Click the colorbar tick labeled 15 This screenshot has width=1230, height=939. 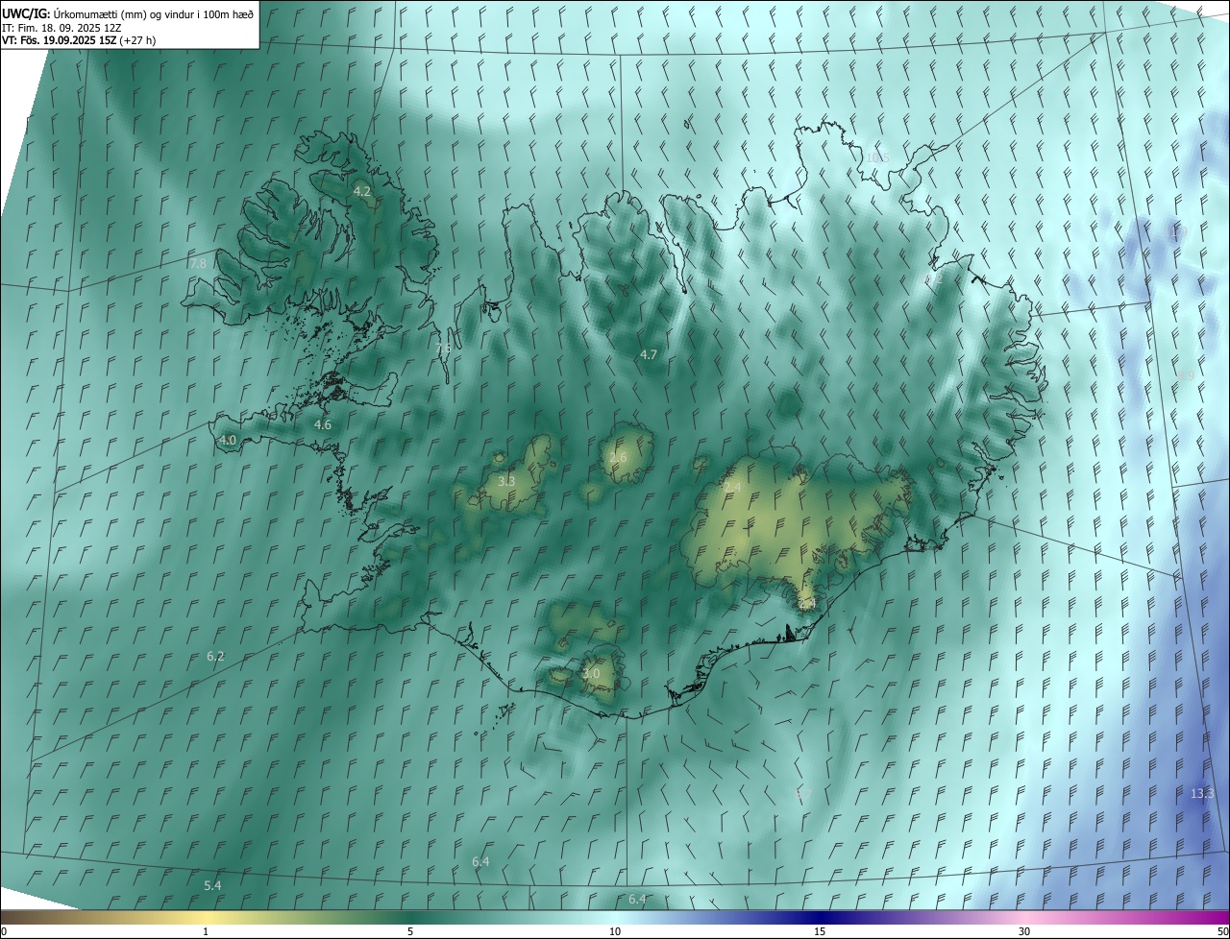point(820,931)
